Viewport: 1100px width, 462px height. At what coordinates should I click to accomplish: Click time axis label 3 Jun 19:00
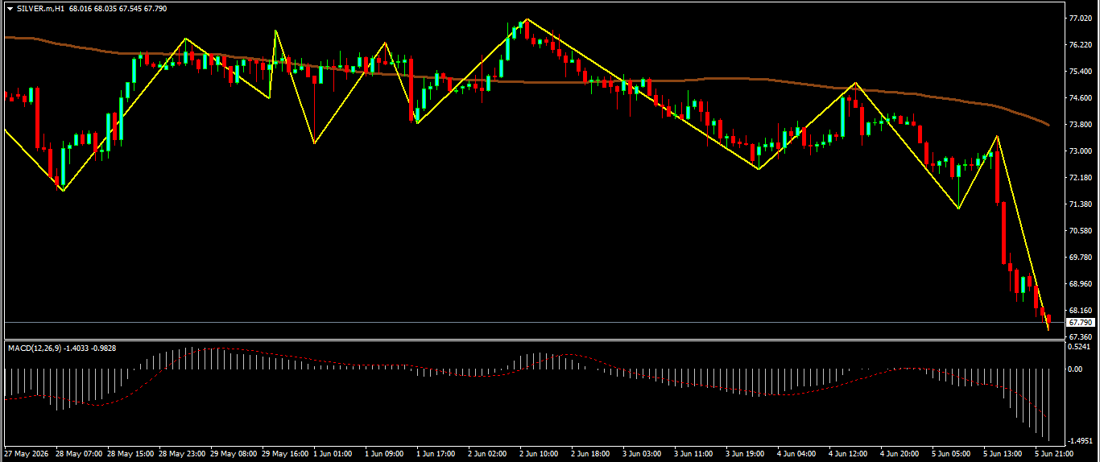(x=745, y=454)
